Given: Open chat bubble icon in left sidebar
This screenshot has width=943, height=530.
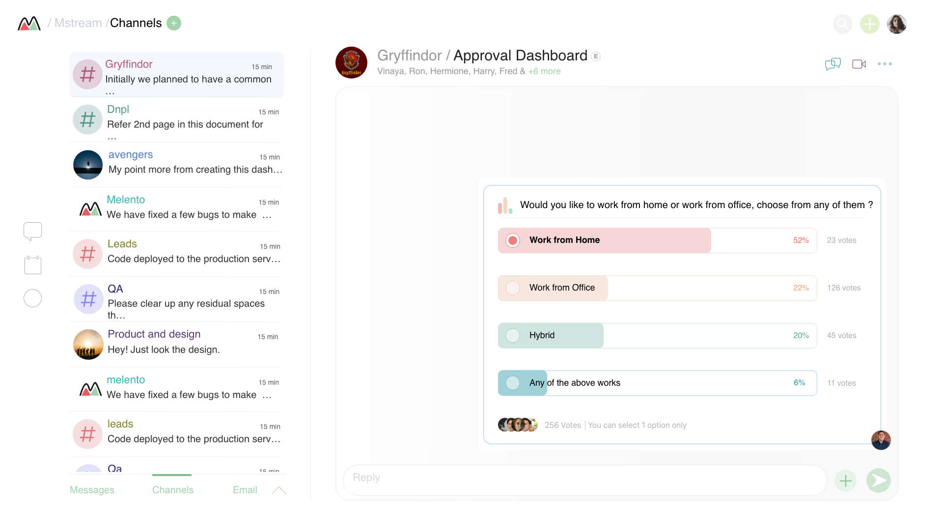Looking at the screenshot, I should [33, 231].
